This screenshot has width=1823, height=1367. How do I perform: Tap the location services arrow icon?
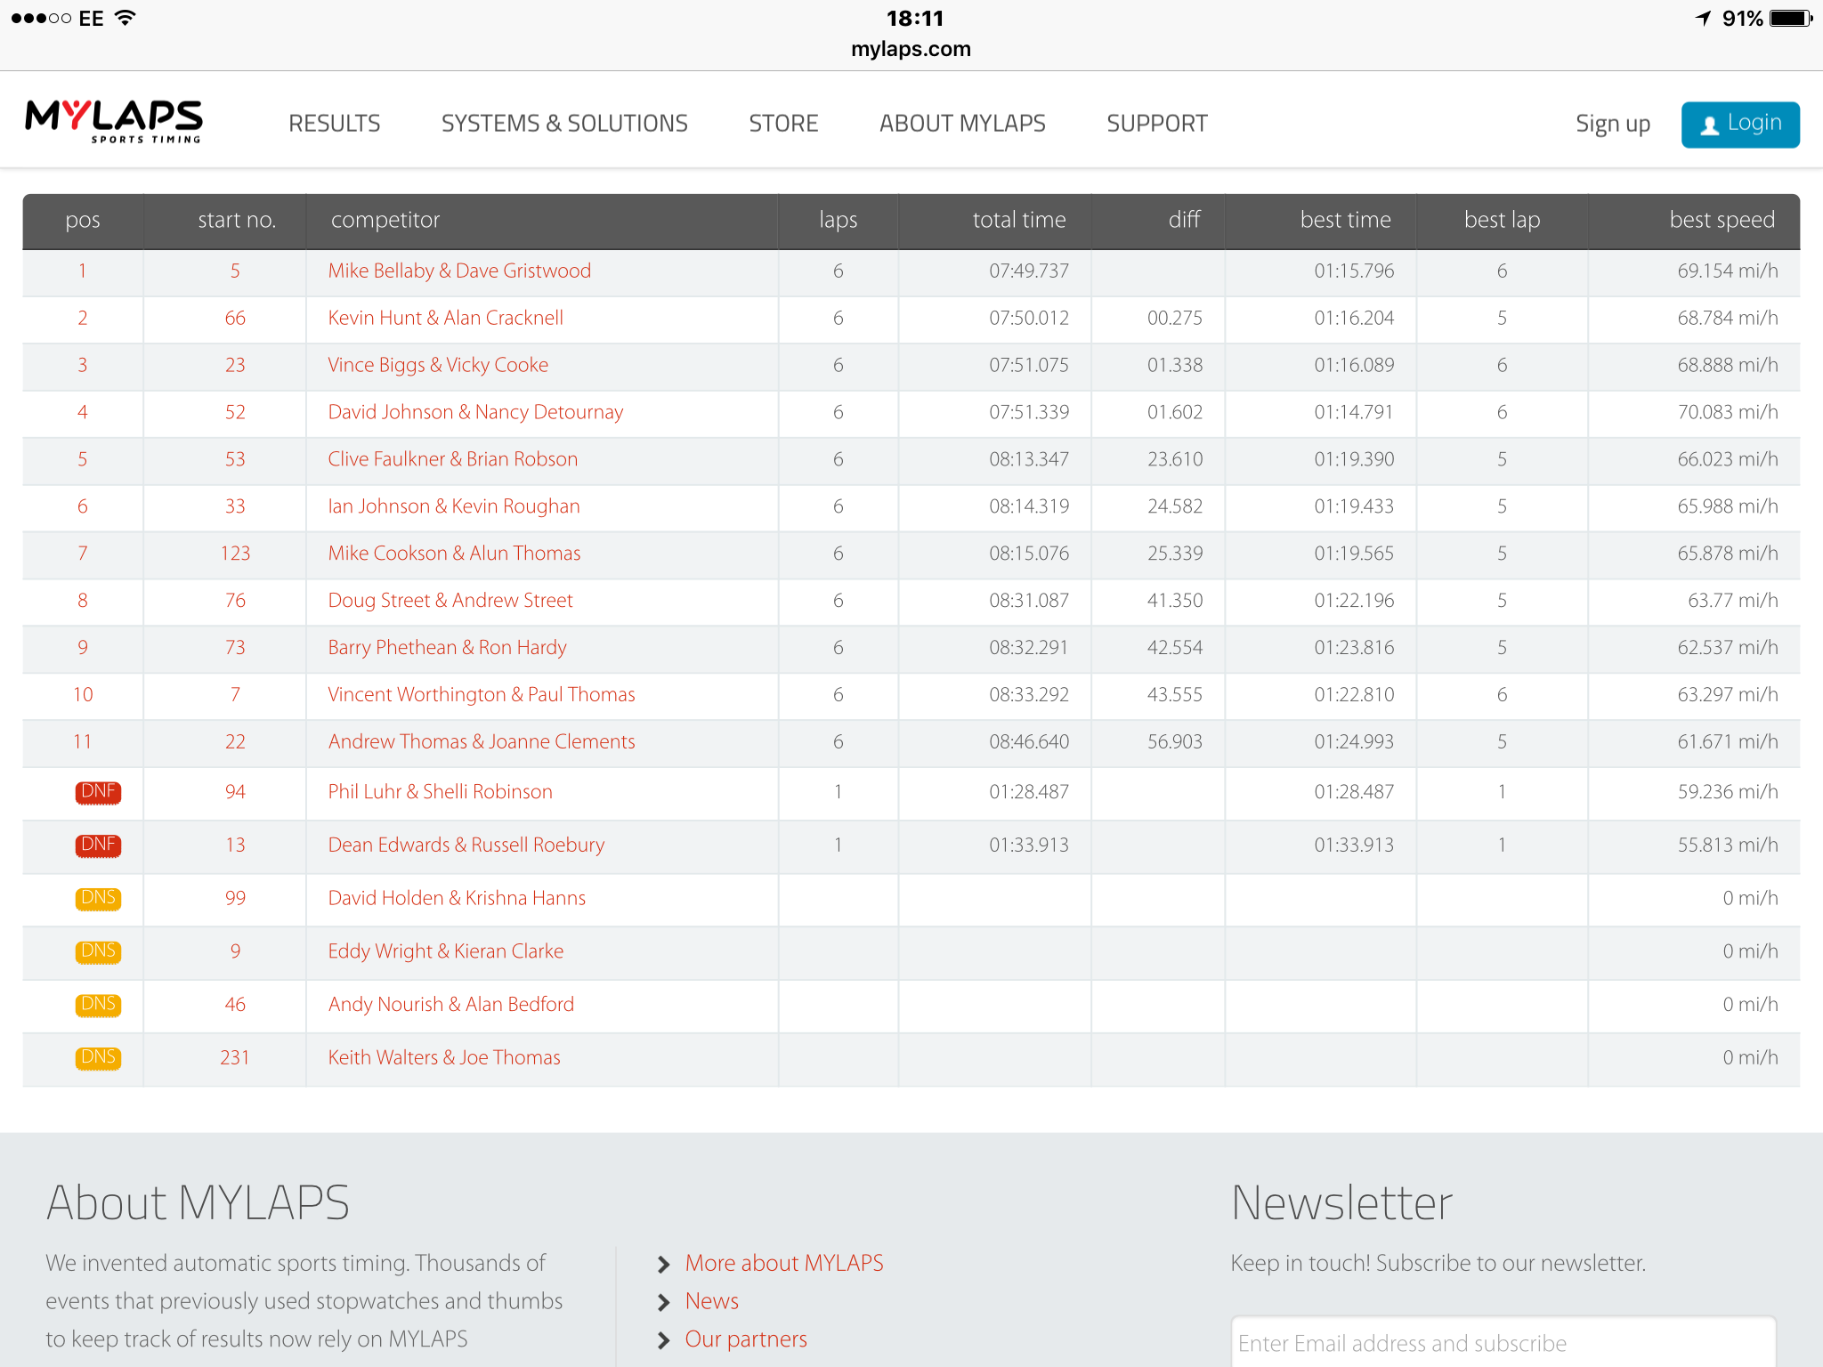tap(1704, 18)
